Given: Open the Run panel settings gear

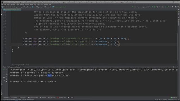Looking at the screenshot, I should tap(174, 67).
